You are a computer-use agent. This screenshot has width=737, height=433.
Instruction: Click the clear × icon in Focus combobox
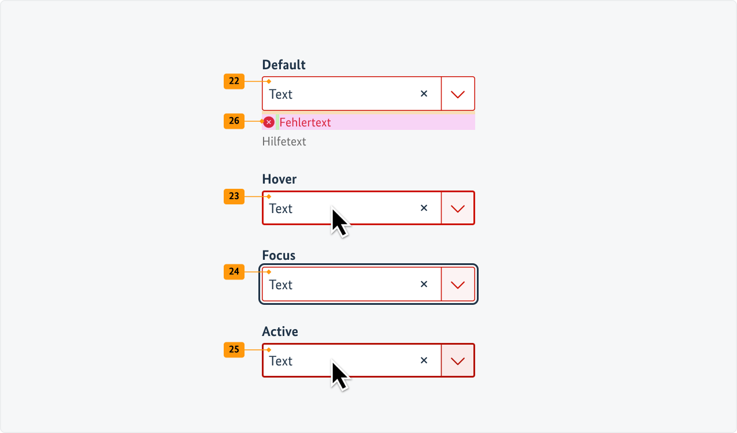(x=424, y=284)
